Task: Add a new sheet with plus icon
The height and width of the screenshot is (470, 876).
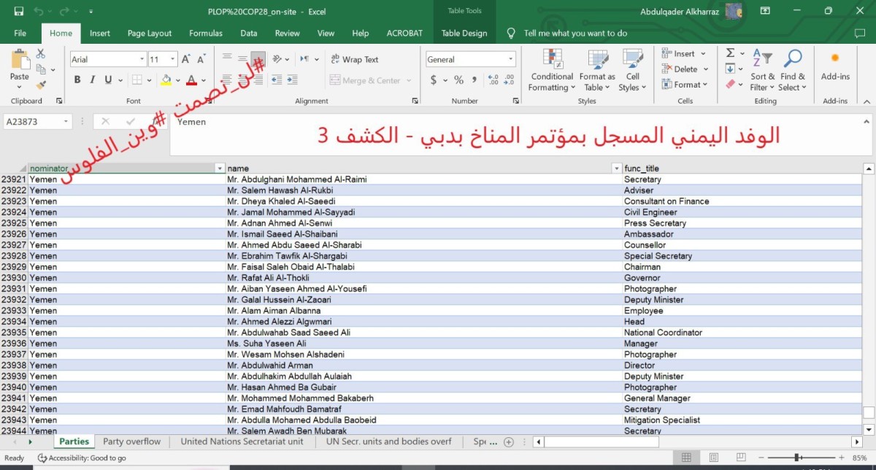Action: point(509,442)
